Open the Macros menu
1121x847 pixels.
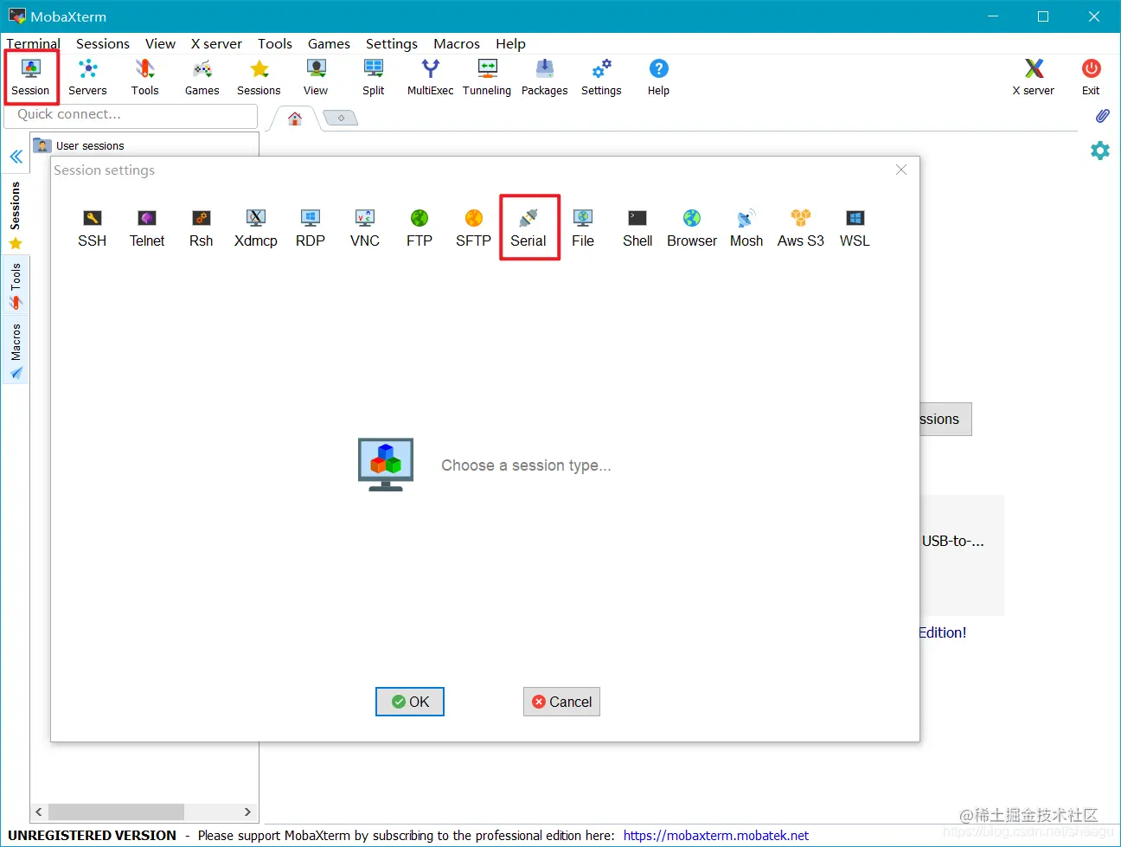[457, 43]
